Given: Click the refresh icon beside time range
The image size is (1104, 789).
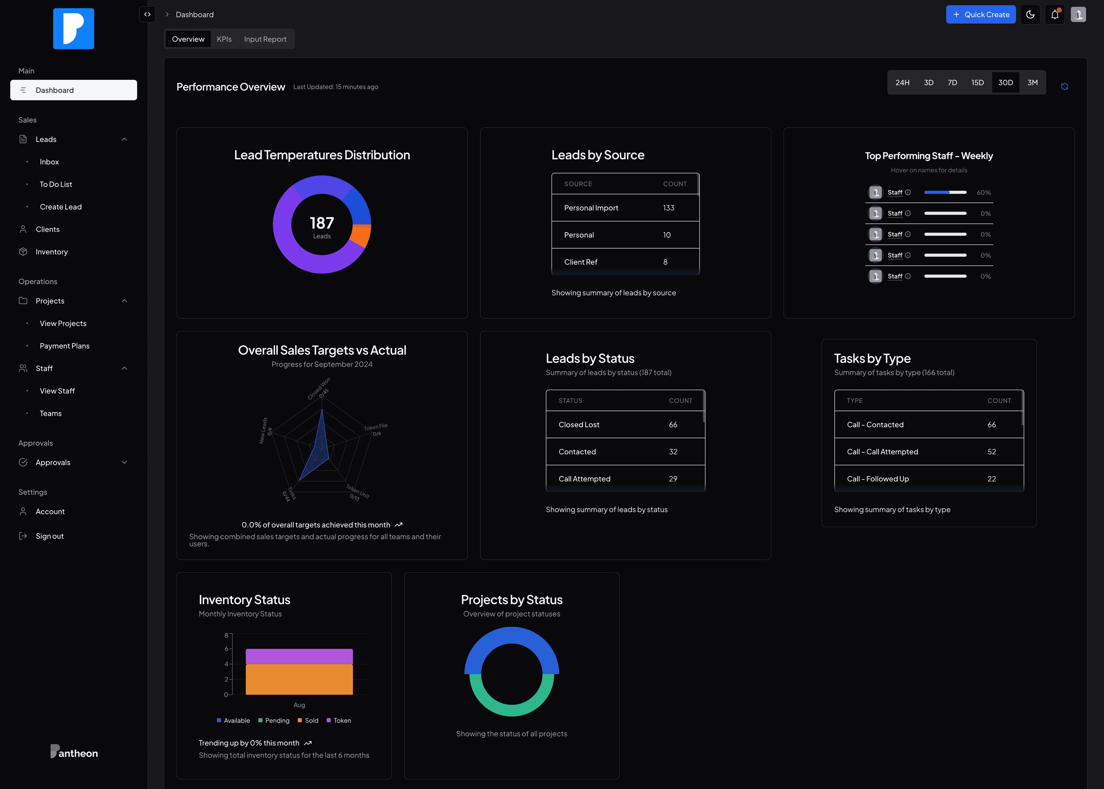Looking at the screenshot, I should pos(1064,86).
